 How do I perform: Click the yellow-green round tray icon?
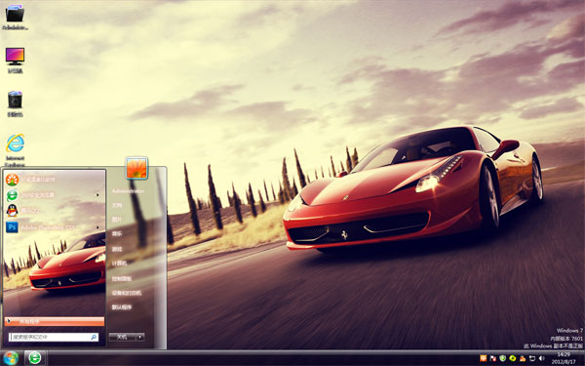click(x=513, y=358)
